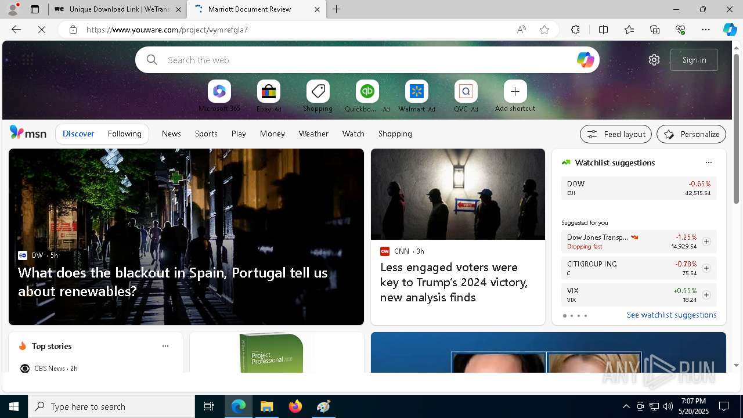Screen dimensions: 743x418
Task: Open page settings gear icon
Action: (x=654, y=60)
